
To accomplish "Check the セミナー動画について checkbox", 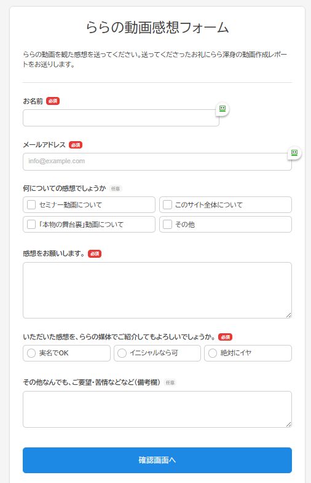I will (31, 205).
